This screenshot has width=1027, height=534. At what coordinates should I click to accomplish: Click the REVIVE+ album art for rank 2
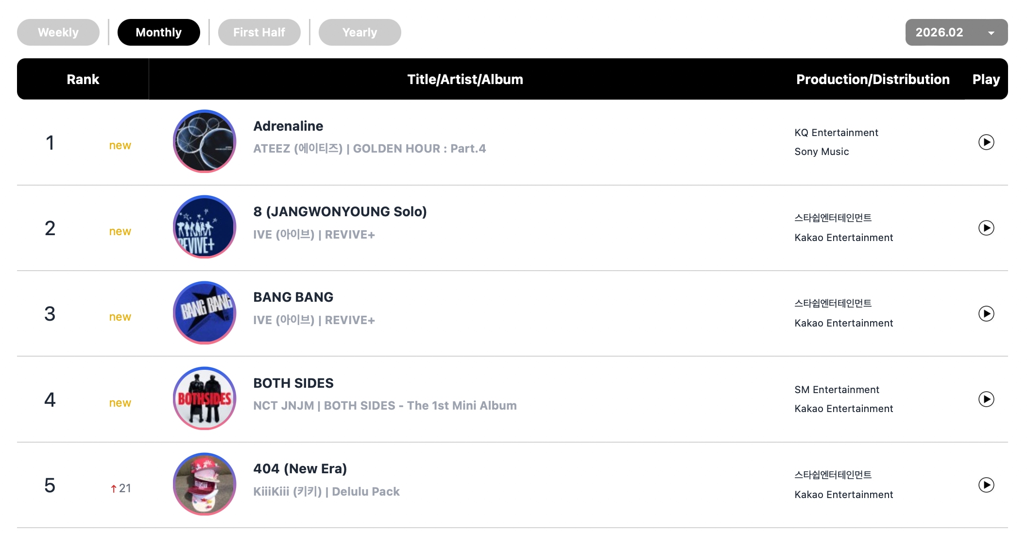click(x=205, y=227)
